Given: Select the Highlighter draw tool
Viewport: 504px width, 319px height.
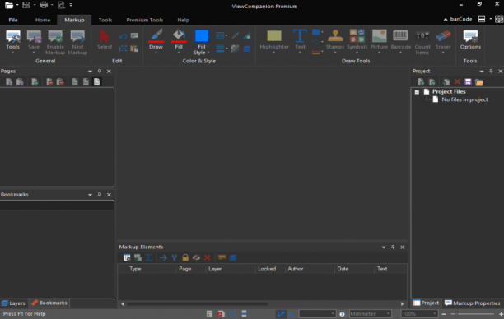Looking at the screenshot, I should click(x=274, y=41).
